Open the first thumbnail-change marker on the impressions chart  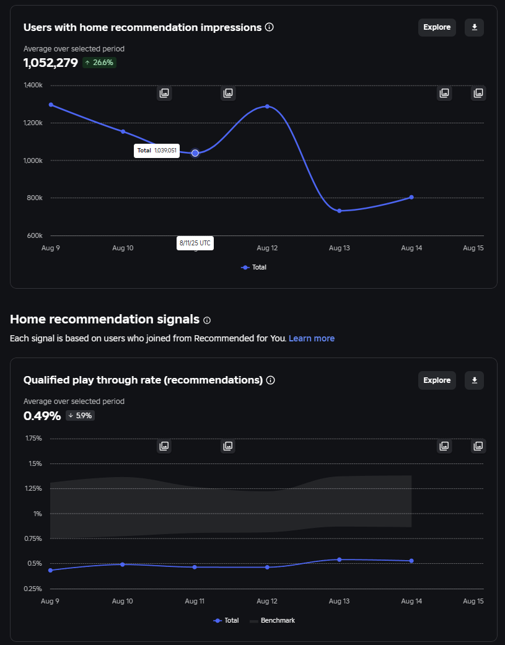tap(164, 93)
